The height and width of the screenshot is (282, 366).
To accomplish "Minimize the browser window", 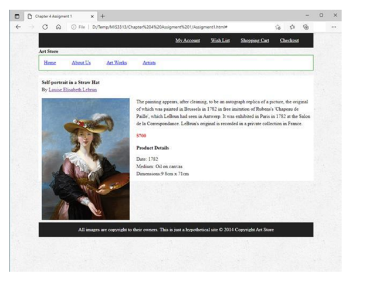I will point(307,15).
